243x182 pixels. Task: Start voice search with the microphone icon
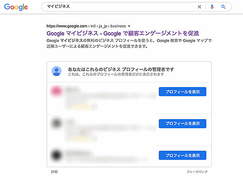point(212,7)
